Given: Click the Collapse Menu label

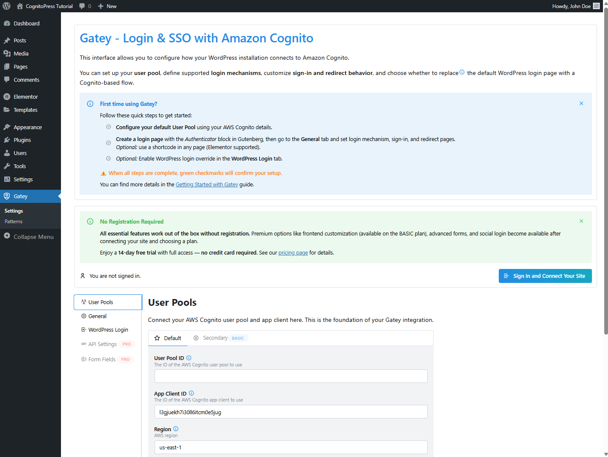Looking at the screenshot, I should coord(33,237).
